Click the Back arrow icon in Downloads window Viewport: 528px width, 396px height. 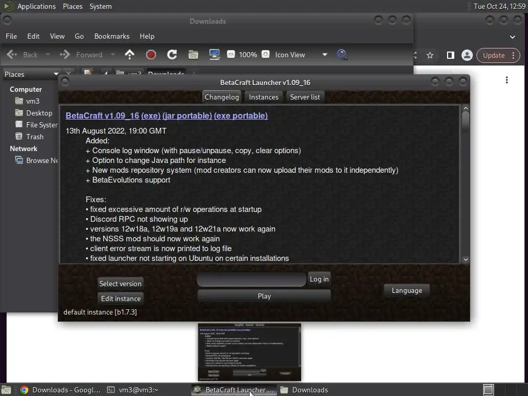pyautogui.click(x=12, y=55)
